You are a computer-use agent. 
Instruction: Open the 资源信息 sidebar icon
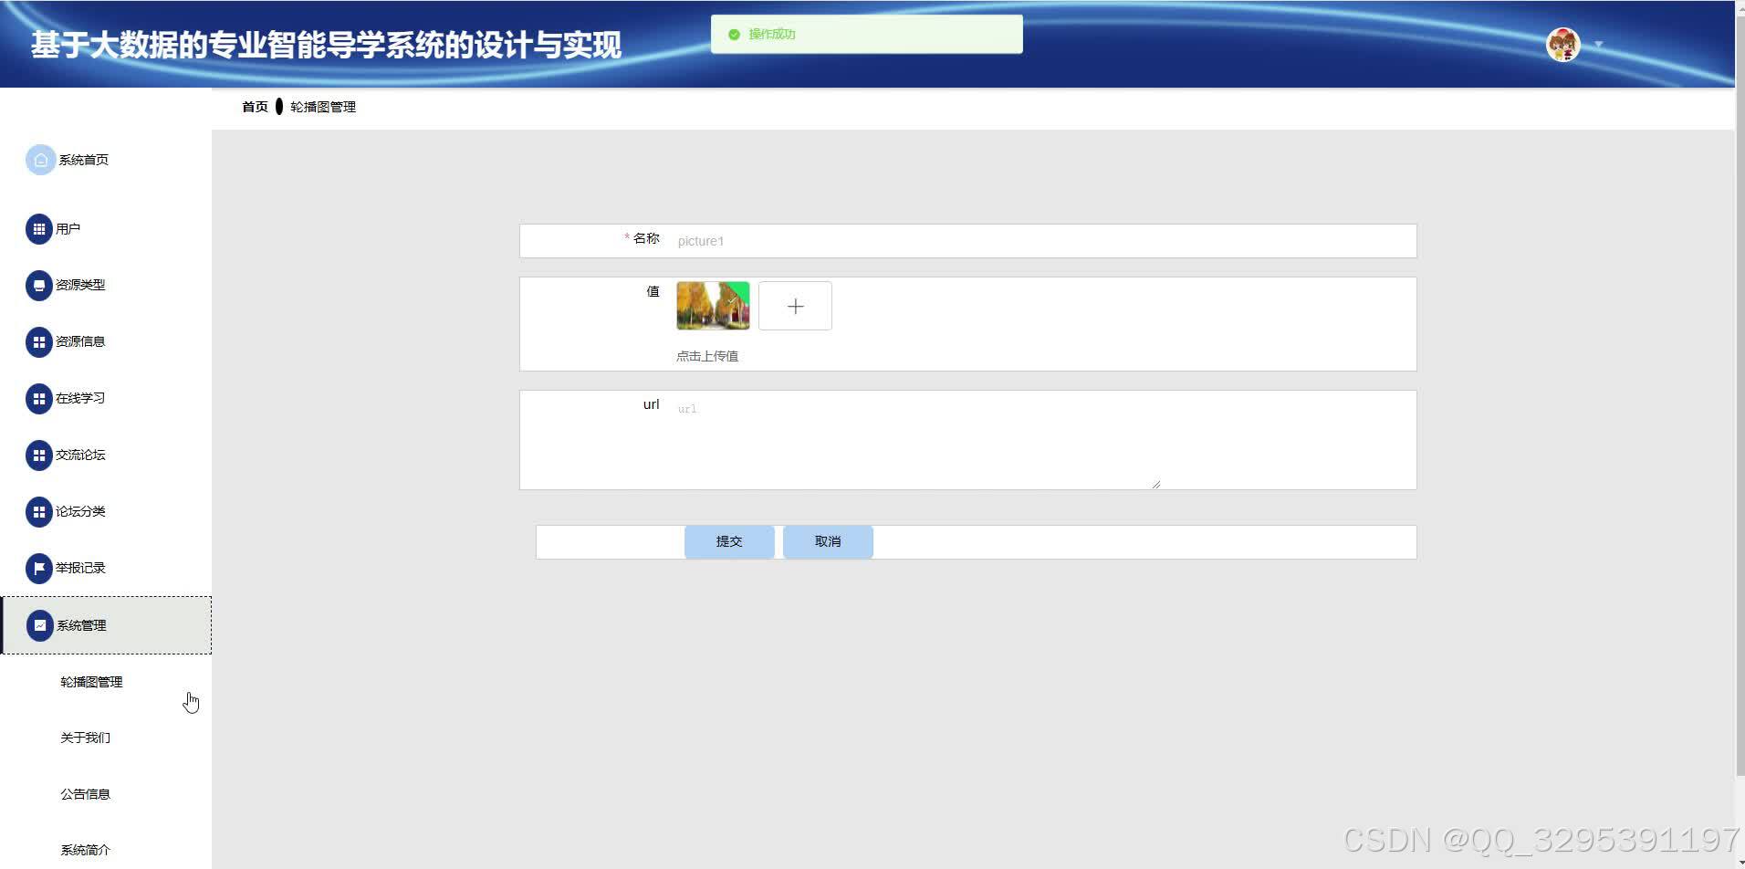[39, 341]
